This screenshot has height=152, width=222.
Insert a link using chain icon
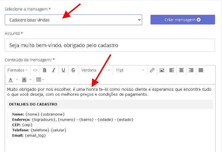click(152, 70)
